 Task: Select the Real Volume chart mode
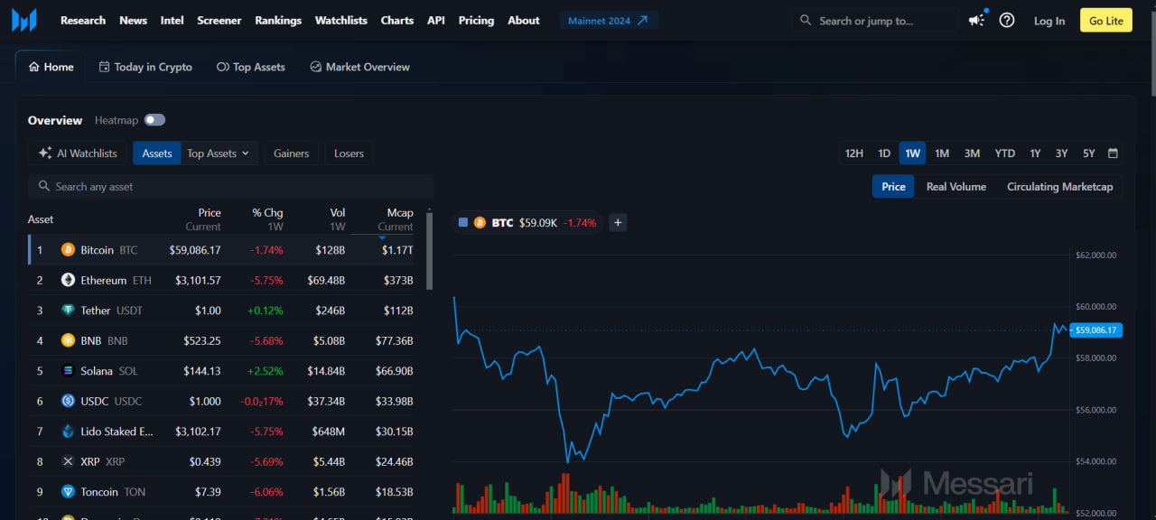coord(956,187)
